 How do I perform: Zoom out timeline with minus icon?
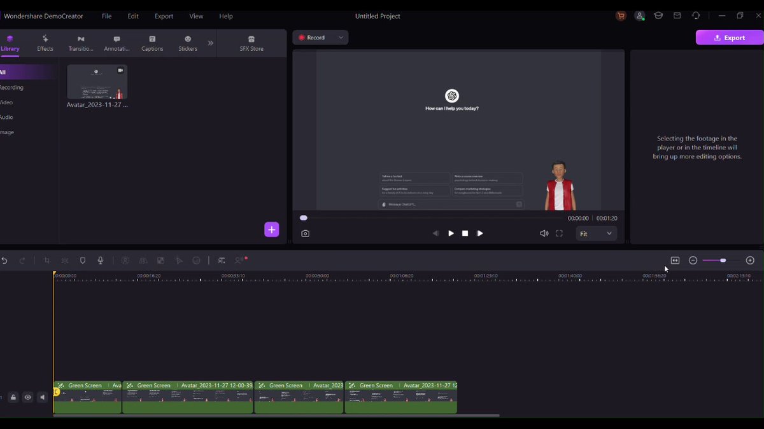[x=693, y=261]
